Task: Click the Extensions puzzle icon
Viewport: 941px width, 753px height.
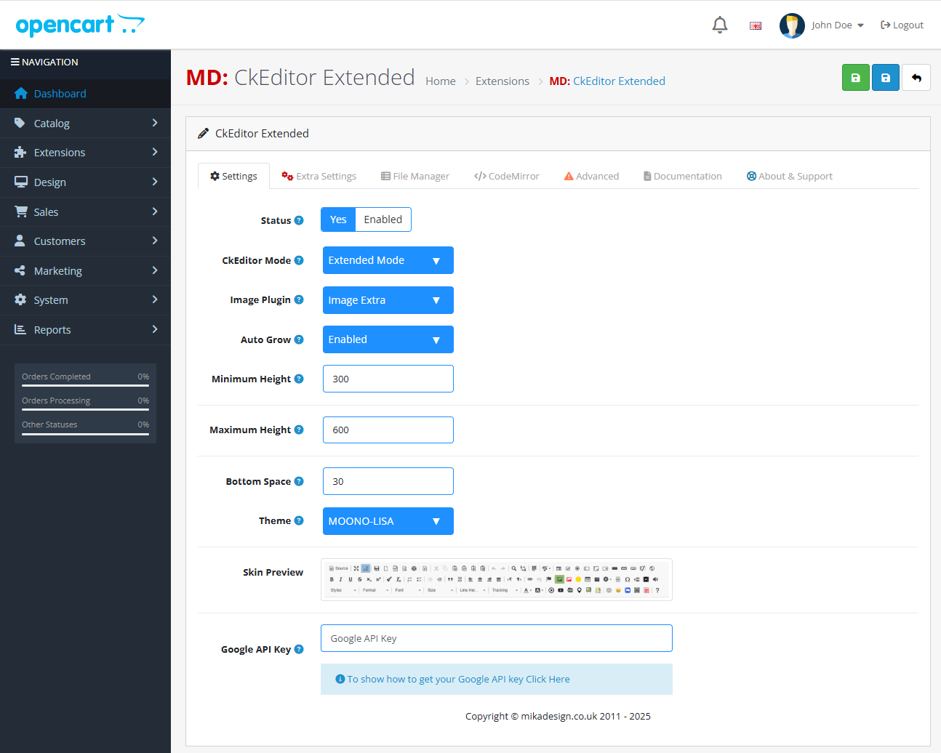Action: coord(20,153)
